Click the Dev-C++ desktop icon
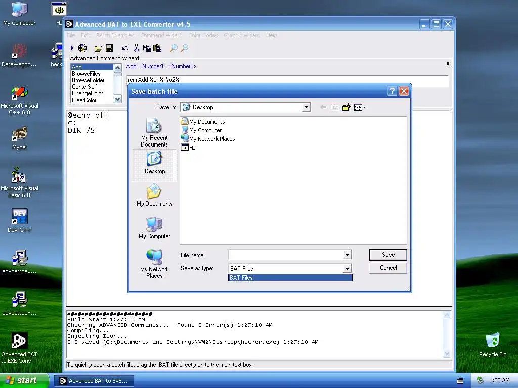 coord(19,220)
